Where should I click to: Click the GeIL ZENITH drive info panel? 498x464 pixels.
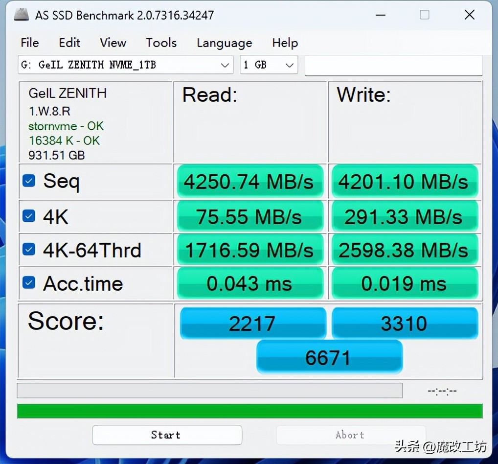point(95,122)
